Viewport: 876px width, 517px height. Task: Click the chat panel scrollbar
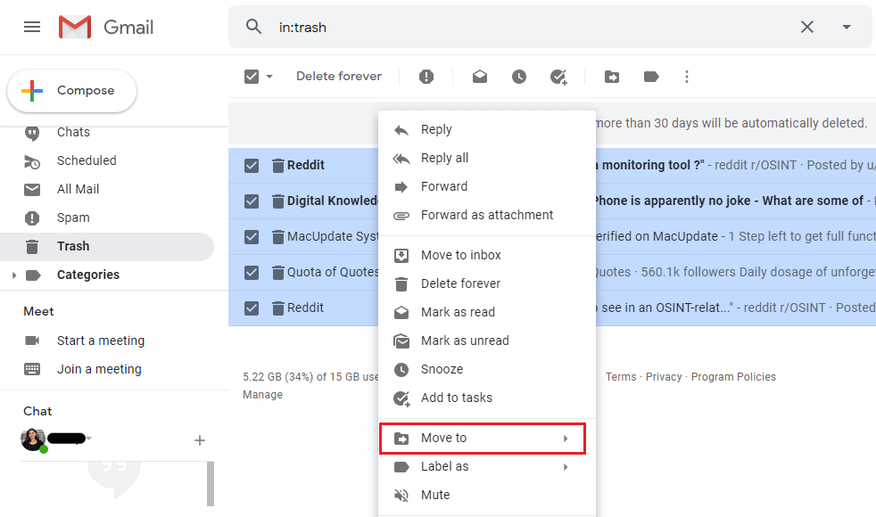[211, 483]
